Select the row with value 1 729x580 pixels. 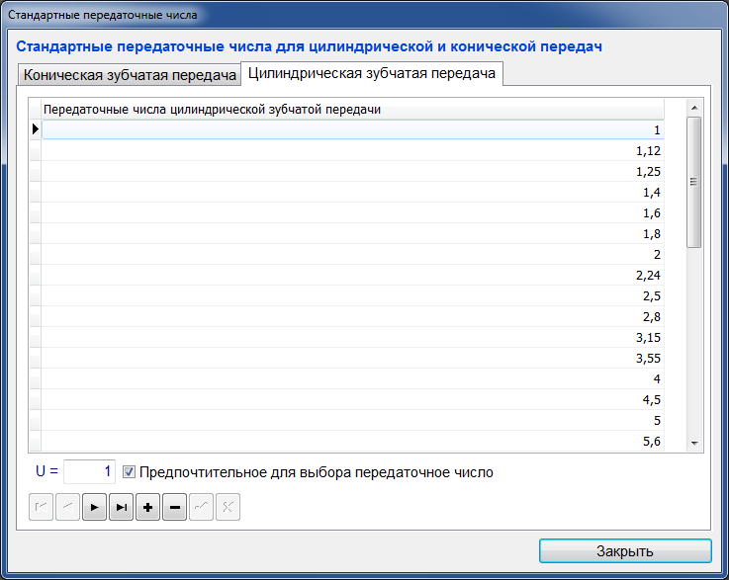352,129
